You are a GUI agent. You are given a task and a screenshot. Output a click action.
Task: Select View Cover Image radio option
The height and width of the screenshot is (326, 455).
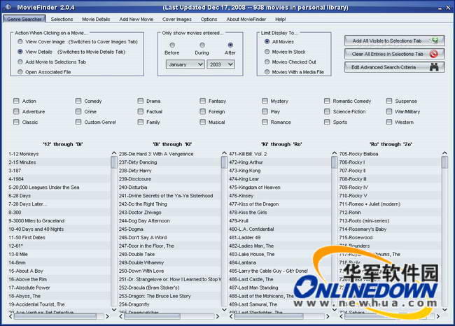(x=20, y=42)
